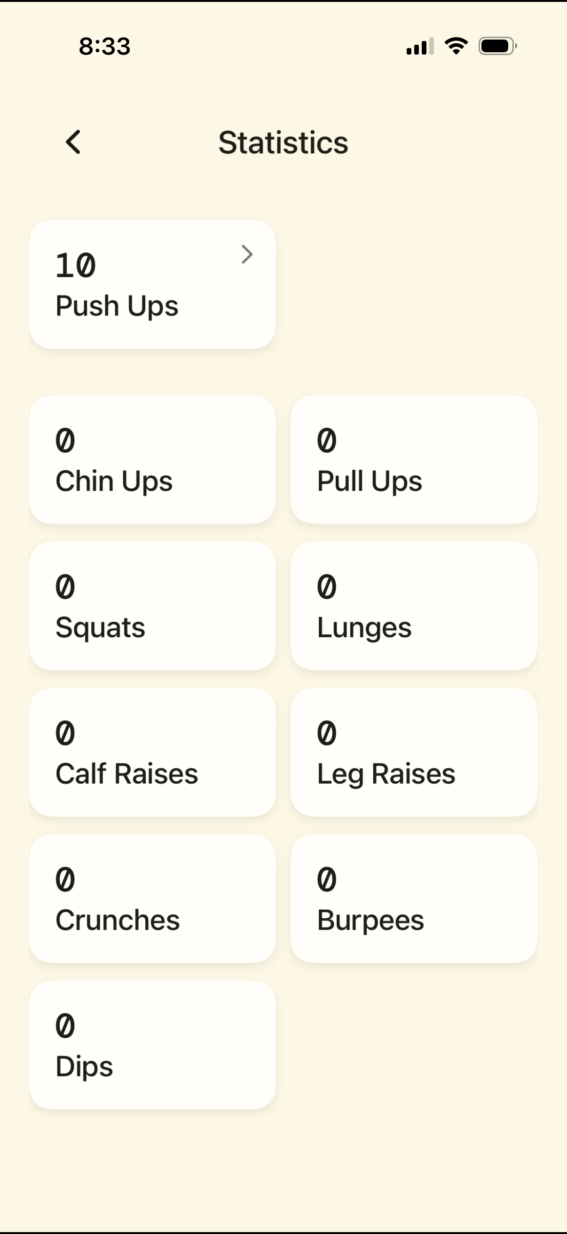Click the Push Ups count of 10
The height and width of the screenshot is (1234, 567).
click(76, 265)
